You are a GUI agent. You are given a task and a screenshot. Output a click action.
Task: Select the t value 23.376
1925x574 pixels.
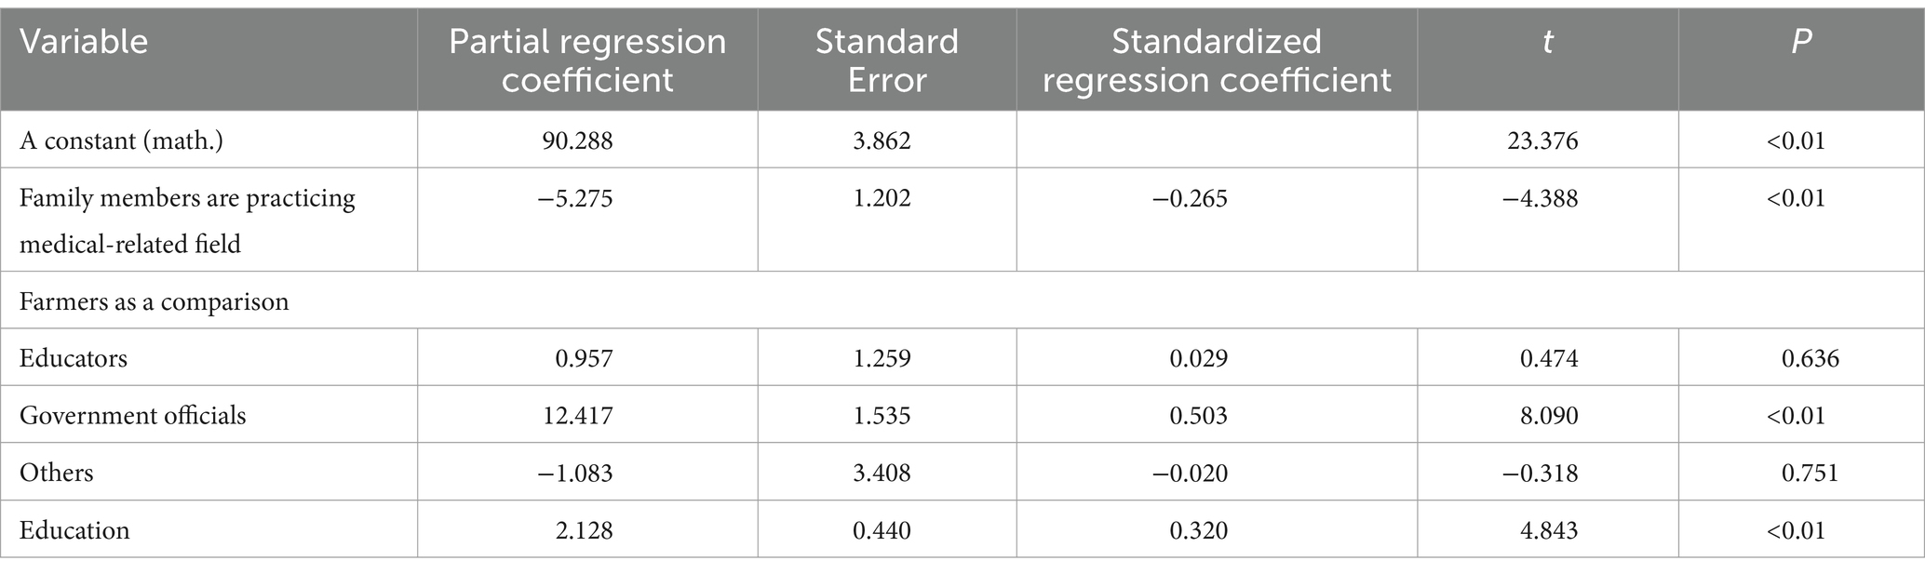(x=1542, y=140)
